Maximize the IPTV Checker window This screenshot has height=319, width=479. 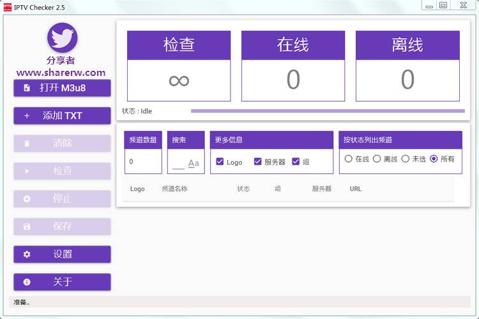pyautogui.click(x=443, y=6)
